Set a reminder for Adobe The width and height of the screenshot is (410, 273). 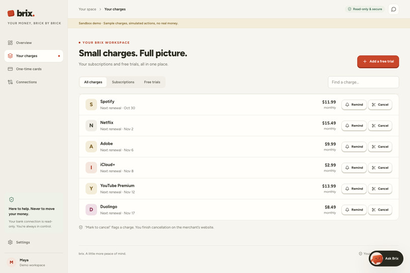coord(354,146)
